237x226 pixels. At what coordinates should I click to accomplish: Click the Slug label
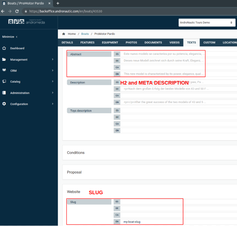(89, 202)
